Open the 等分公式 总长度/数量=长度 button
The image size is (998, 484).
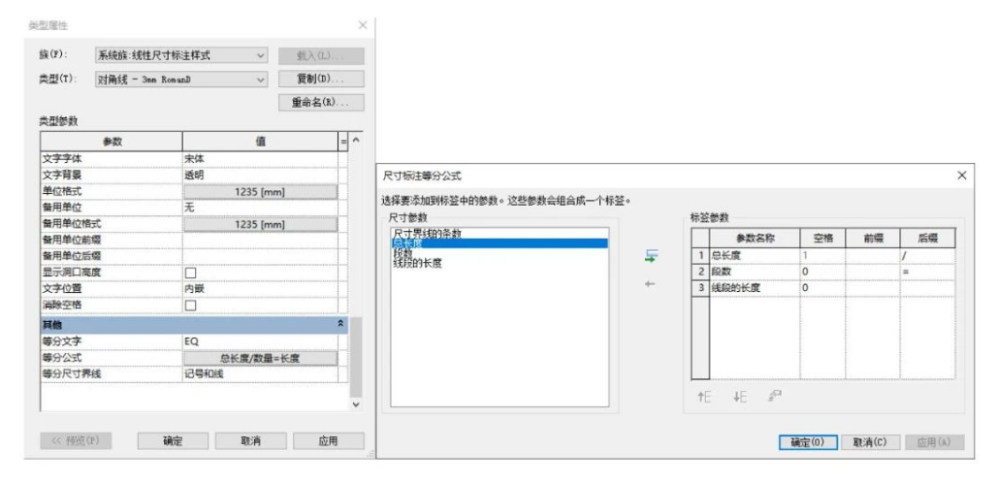[260, 358]
